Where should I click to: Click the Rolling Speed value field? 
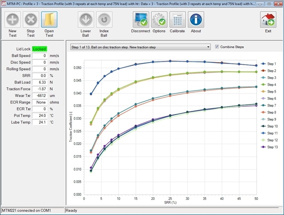[x=39, y=69]
